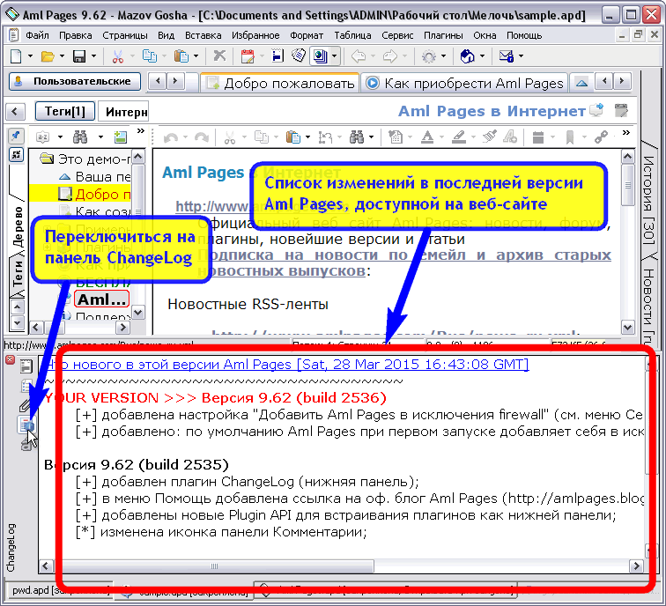Click the hyperlink chain icon in editor toolbar
Image resolution: width=666 pixels, height=606 pixels.
pos(601,137)
